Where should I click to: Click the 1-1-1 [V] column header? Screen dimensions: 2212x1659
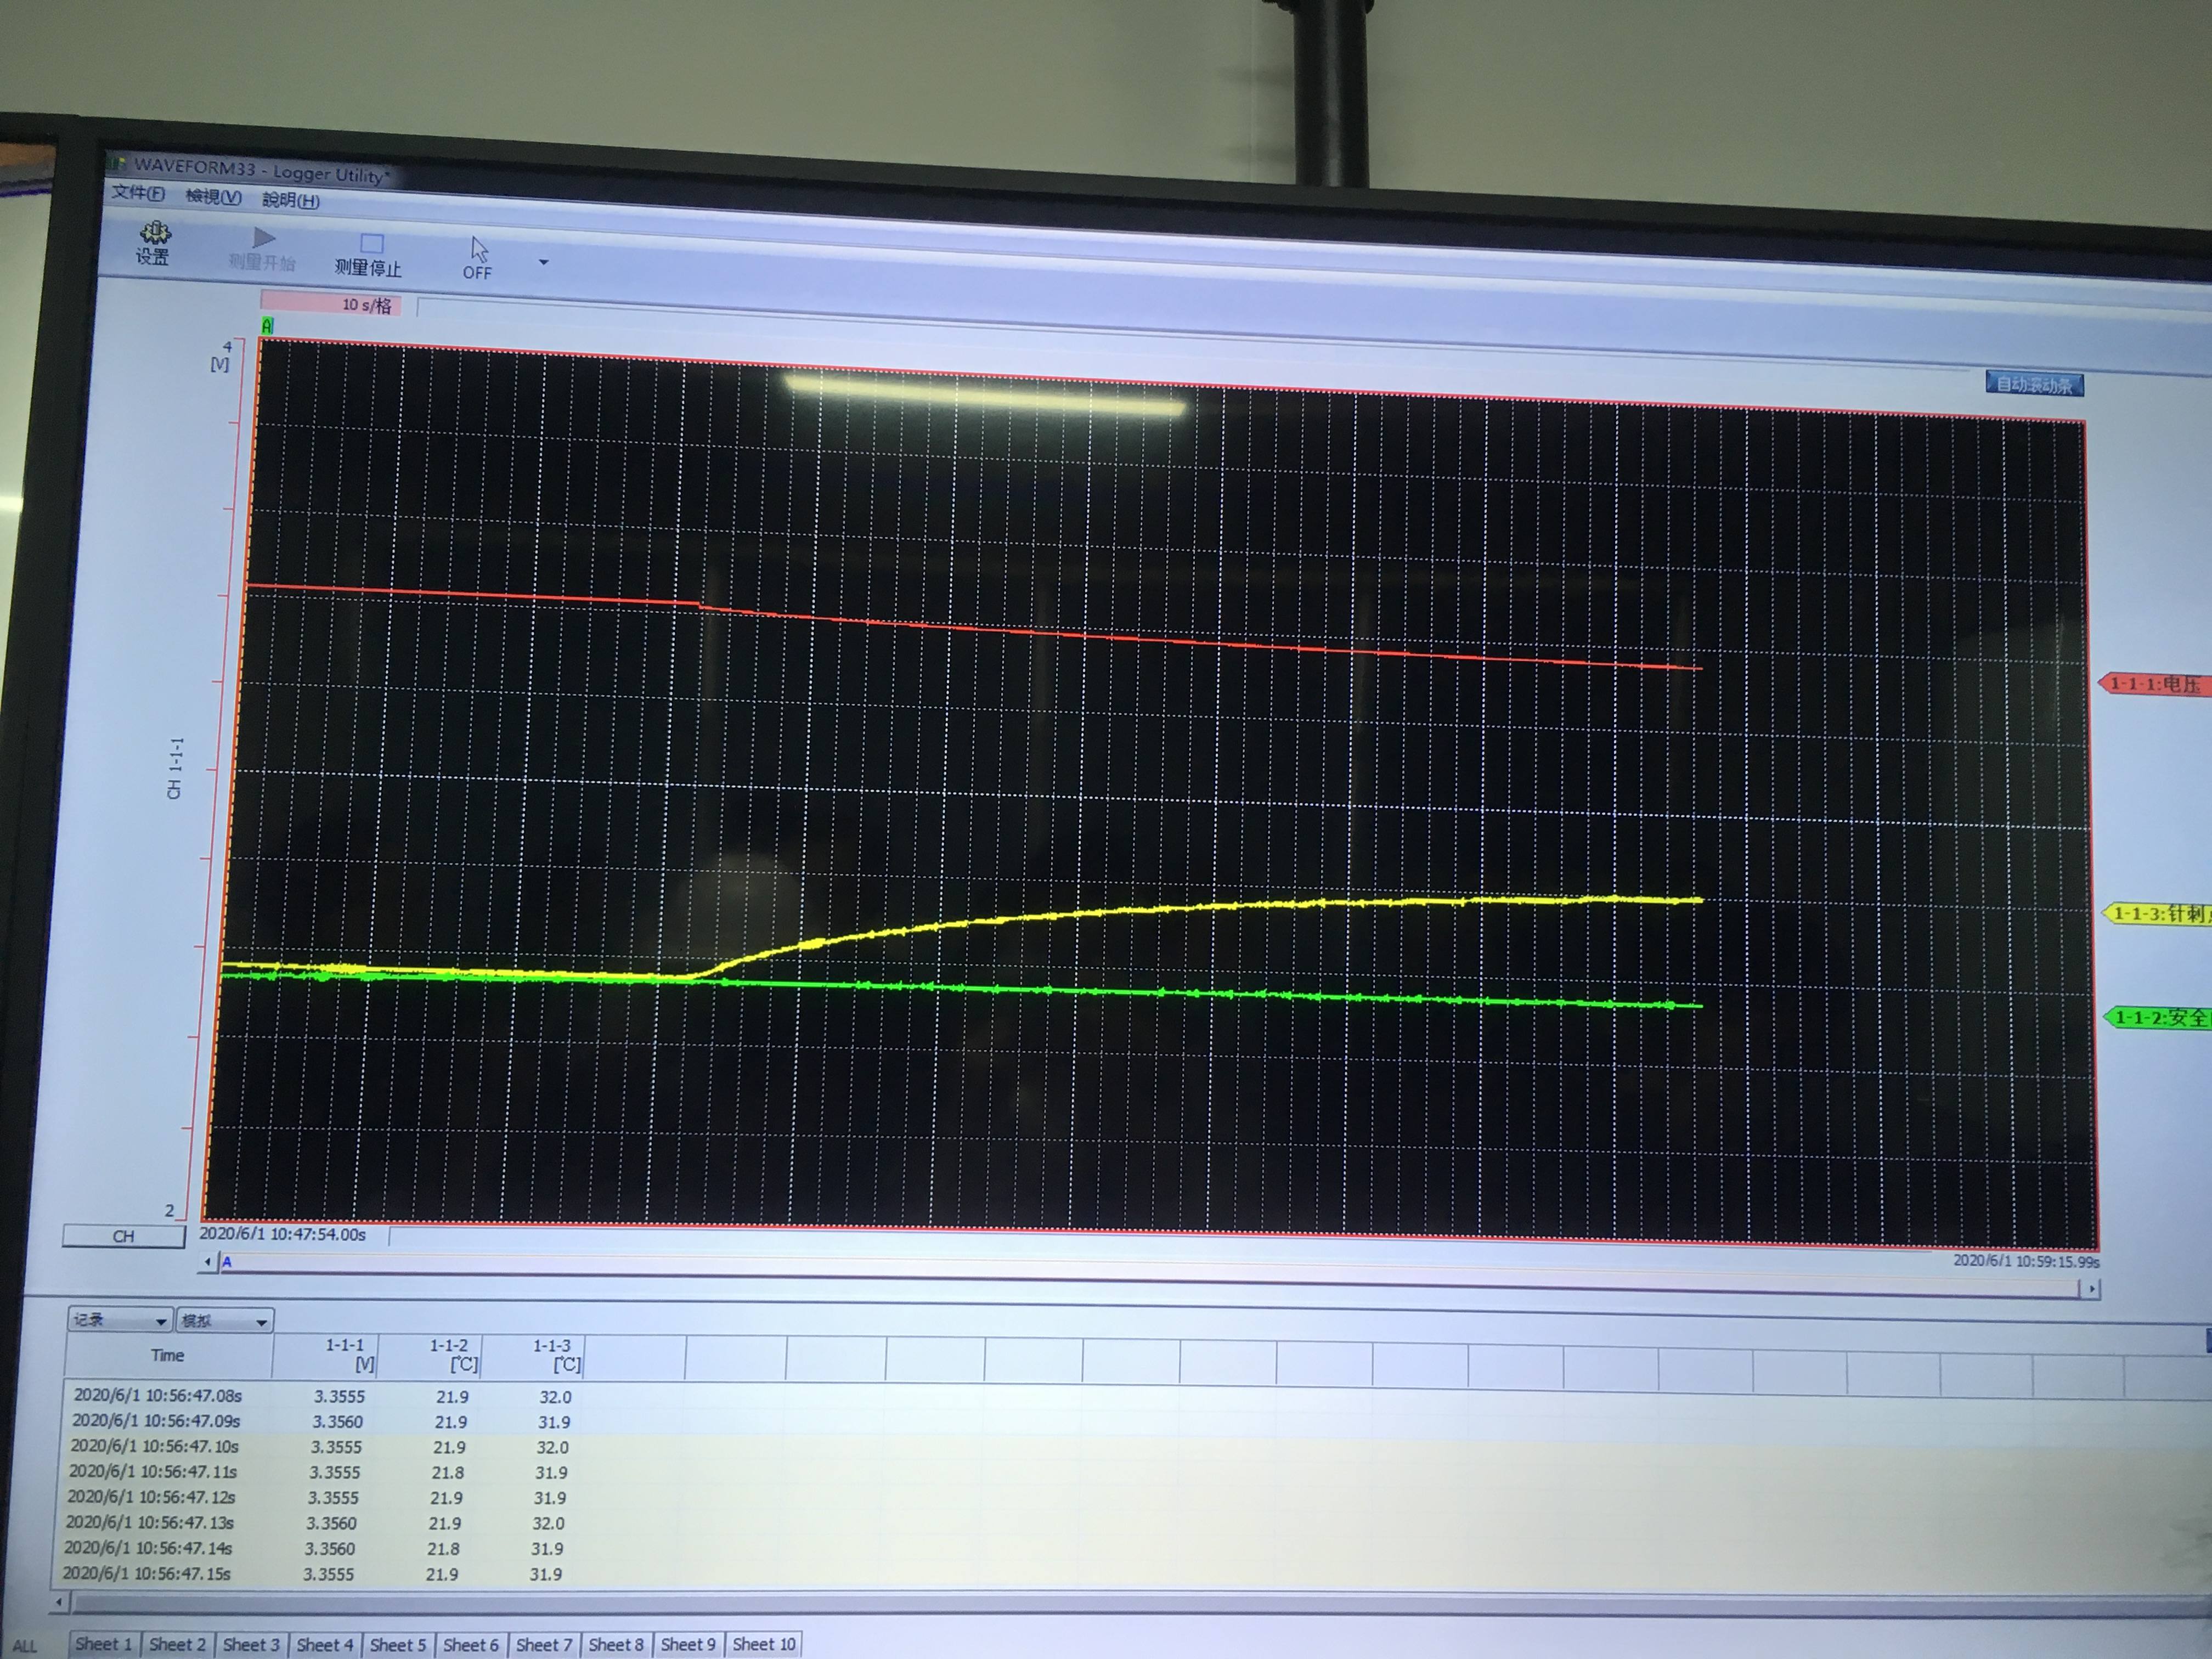tap(326, 1356)
